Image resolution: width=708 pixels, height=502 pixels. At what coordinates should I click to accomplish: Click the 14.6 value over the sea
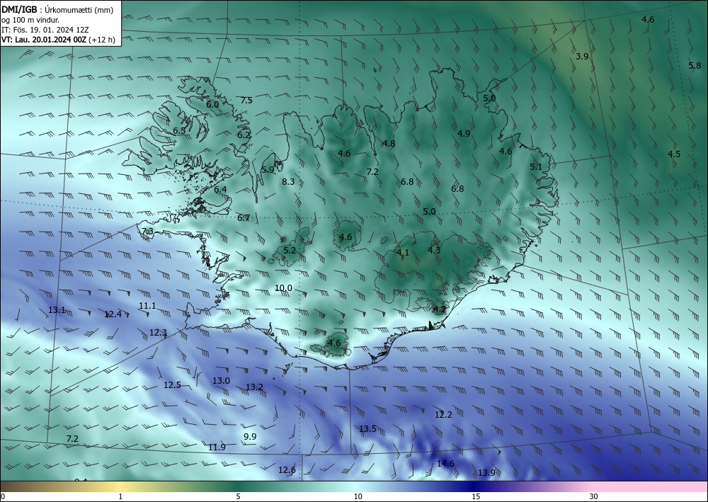click(445, 464)
